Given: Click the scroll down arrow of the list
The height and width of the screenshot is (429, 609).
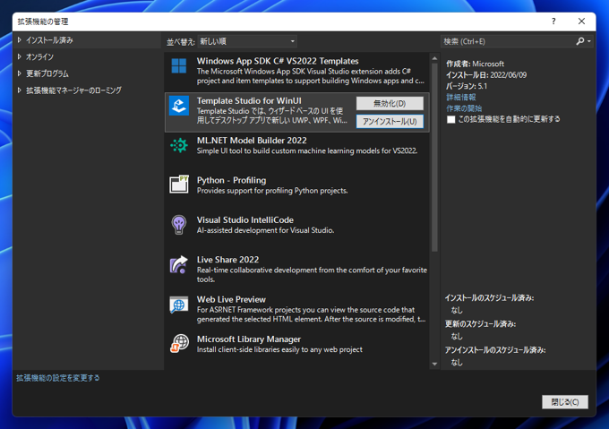Looking at the screenshot, I should coord(434,364).
